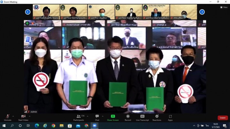Start recording with the Record button
The width and height of the screenshot is (230, 129).
click(128, 117)
